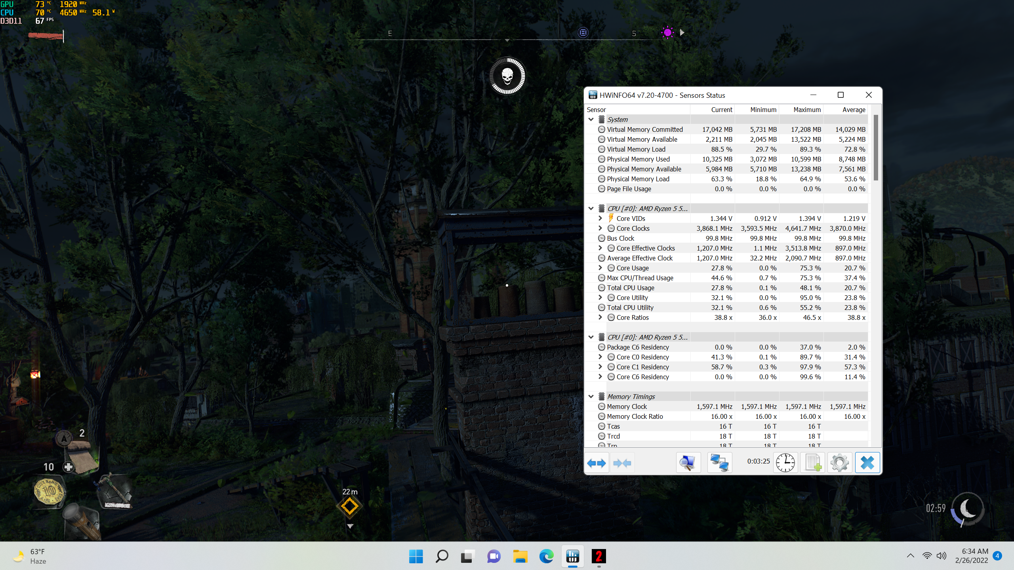Open Wi-Fi network settings in tray

click(x=927, y=556)
